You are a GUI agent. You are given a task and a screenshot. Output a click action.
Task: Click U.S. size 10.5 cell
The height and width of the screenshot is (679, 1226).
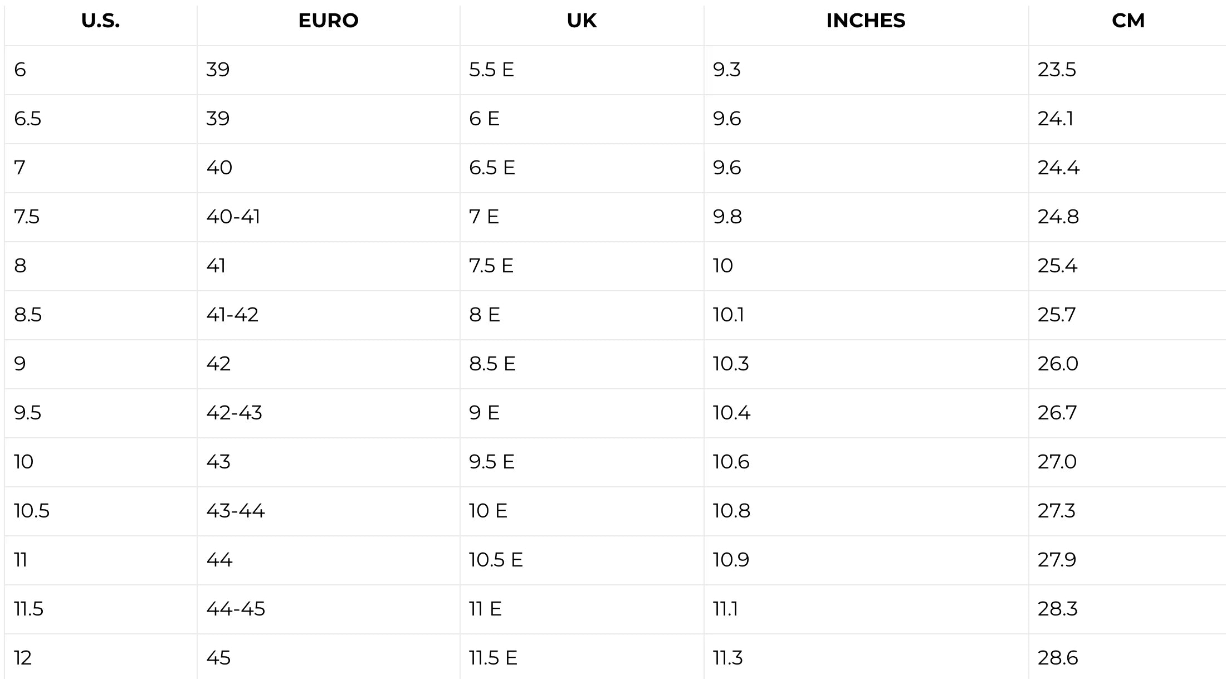(32, 511)
